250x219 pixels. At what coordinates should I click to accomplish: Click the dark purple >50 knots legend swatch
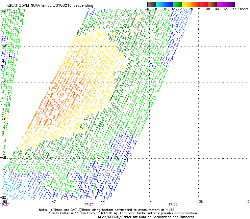pos(234,4)
